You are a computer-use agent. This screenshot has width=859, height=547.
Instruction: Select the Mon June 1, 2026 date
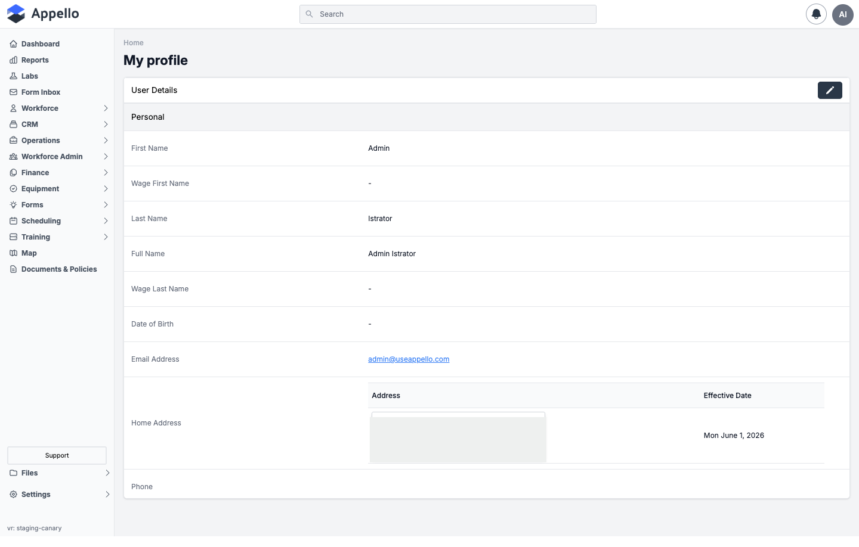[x=734, y=436]
